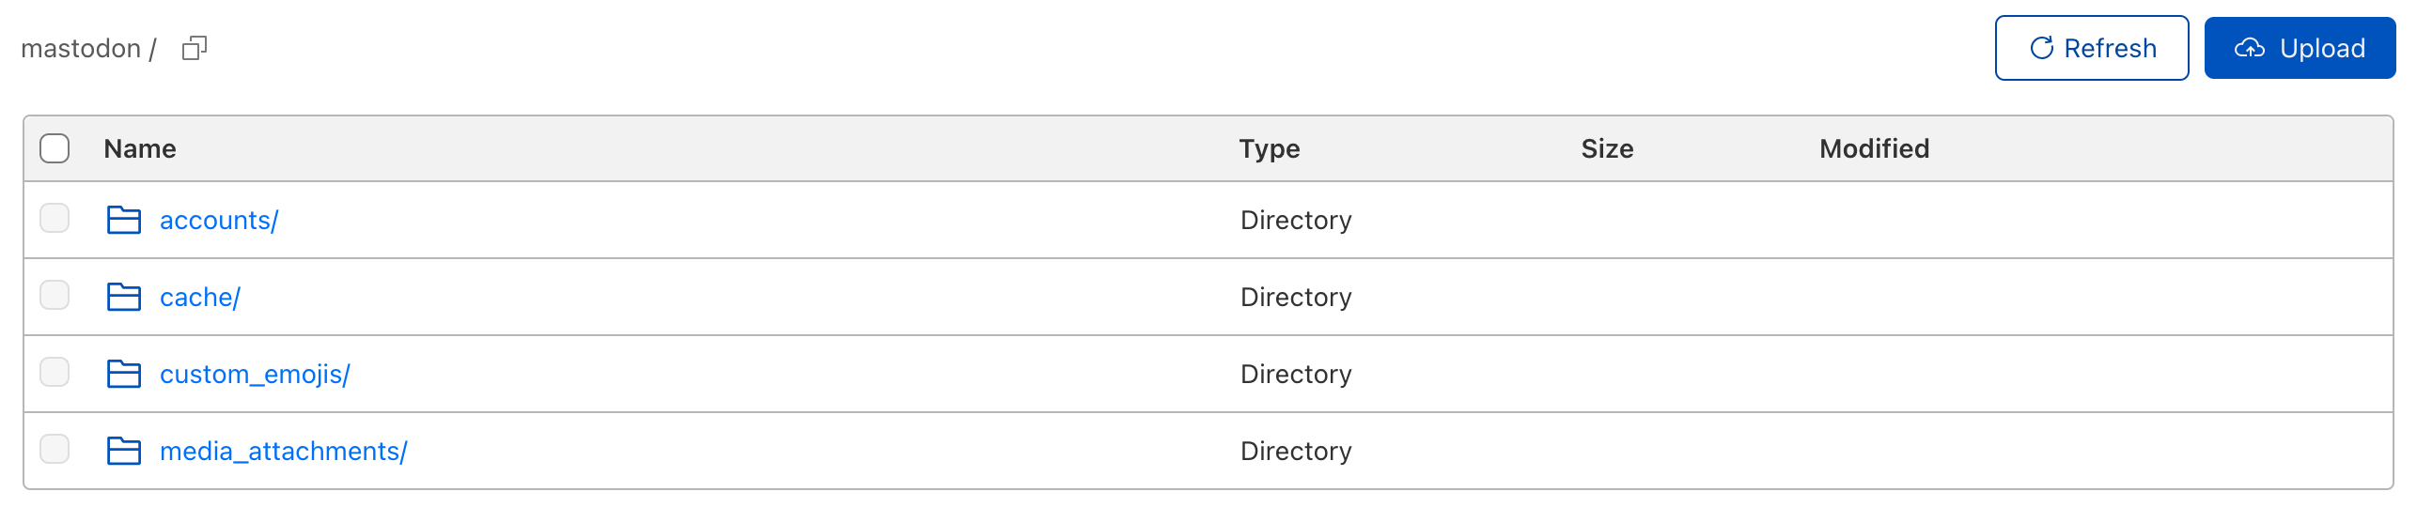Click the Type column header
Image resolution: width=2417 pixels, height=507 pixels.
click(1269, 148)
